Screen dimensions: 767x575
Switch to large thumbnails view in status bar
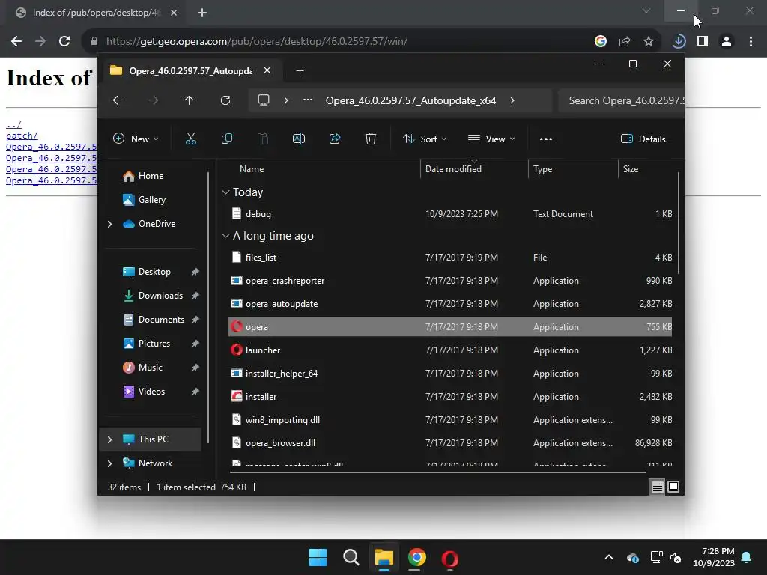click(673, 487)
